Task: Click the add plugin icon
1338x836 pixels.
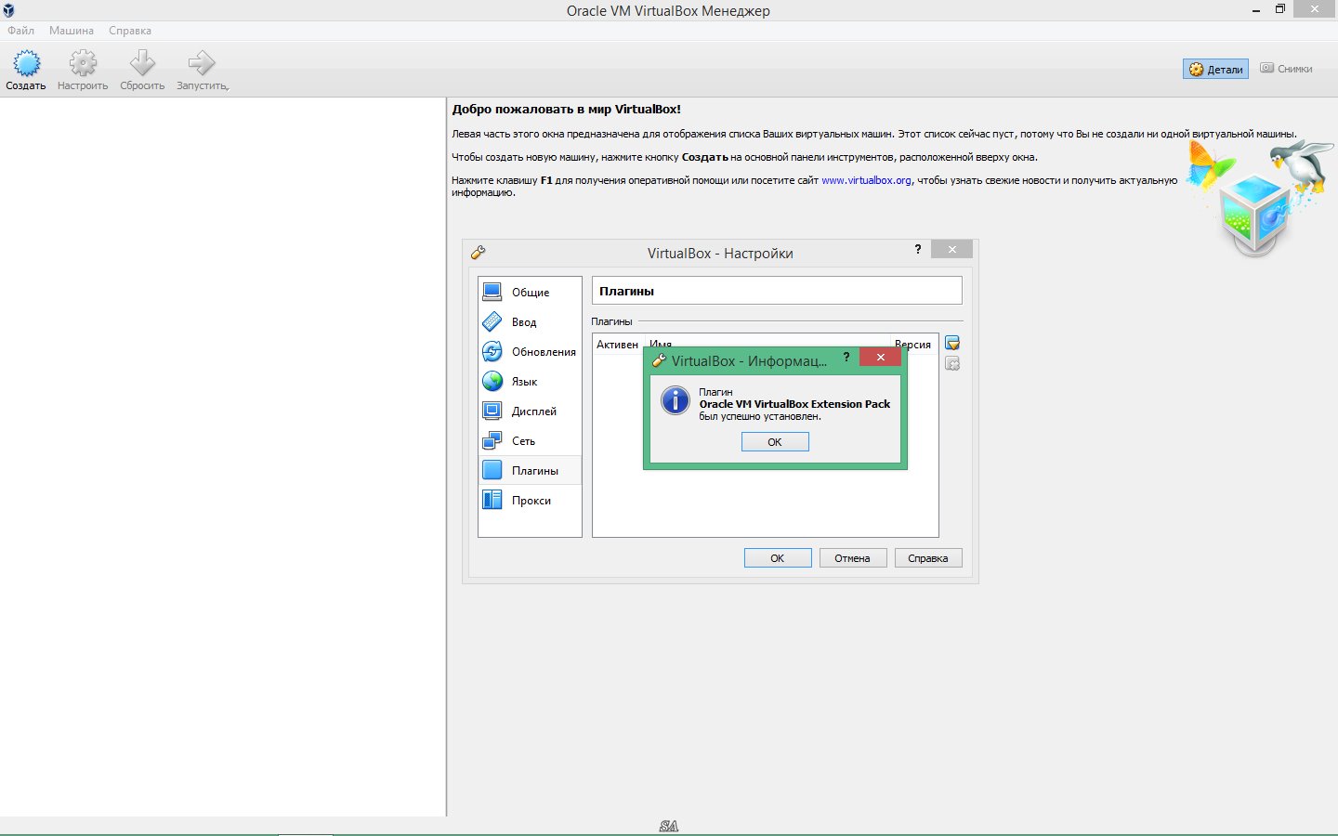Action: (952, 344)
